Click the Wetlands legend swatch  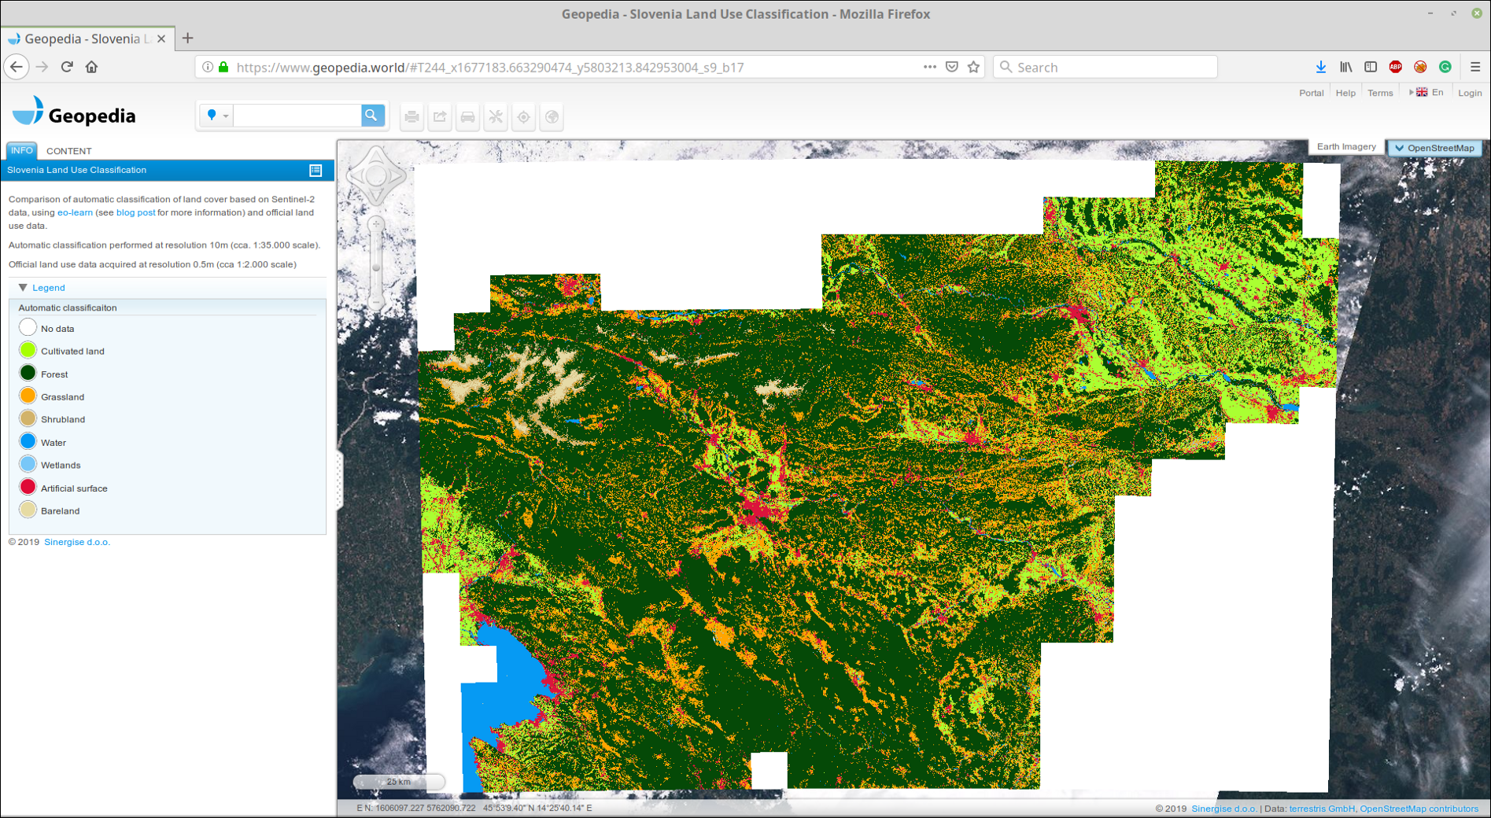point(28,464)
